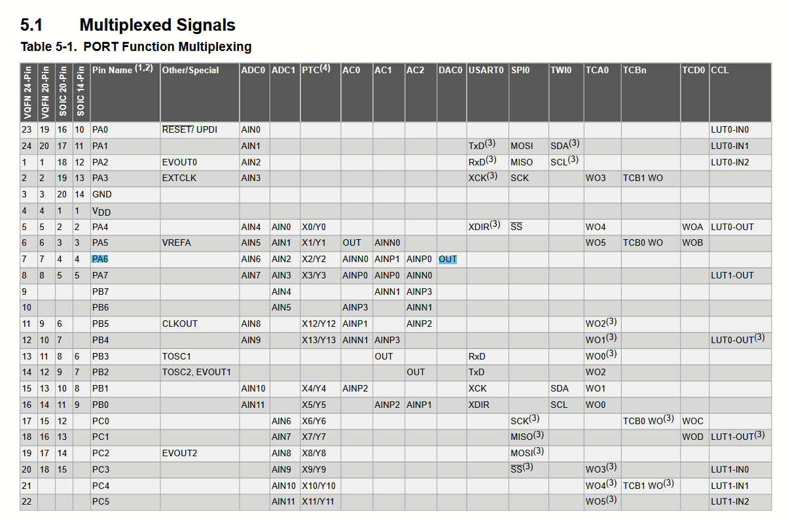Select the USART0 column header
This screenshot has width=786, height=519.
486,70
